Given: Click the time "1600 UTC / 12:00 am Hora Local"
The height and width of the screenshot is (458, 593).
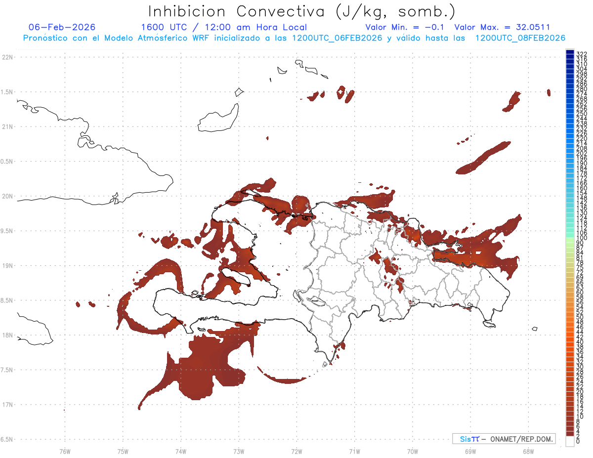Looking at the screenshot, I should [x=224, y=27].
